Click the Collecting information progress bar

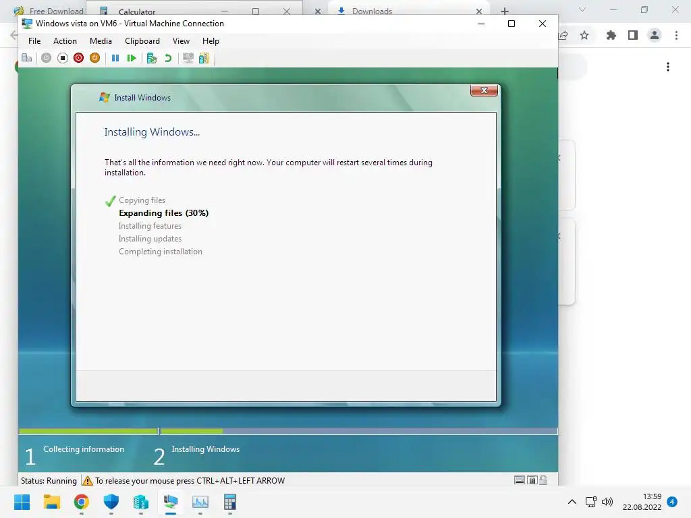pos(88,431)
